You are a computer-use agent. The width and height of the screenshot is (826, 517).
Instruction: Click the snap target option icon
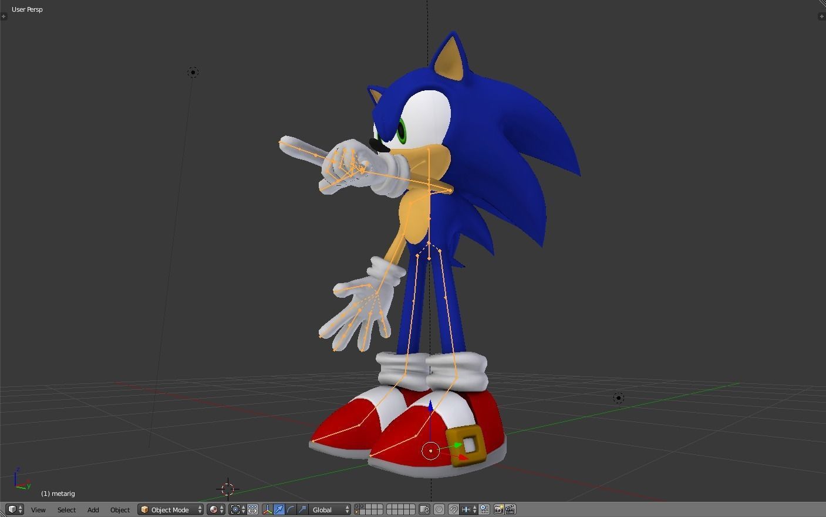484,509
